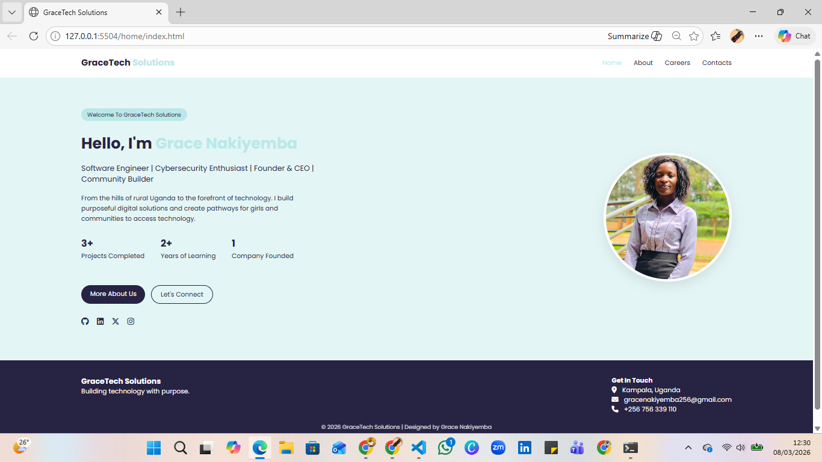Open the X (Twitter) social icon
The width and height of the screenshot is (822, 462).
point(116,321)
